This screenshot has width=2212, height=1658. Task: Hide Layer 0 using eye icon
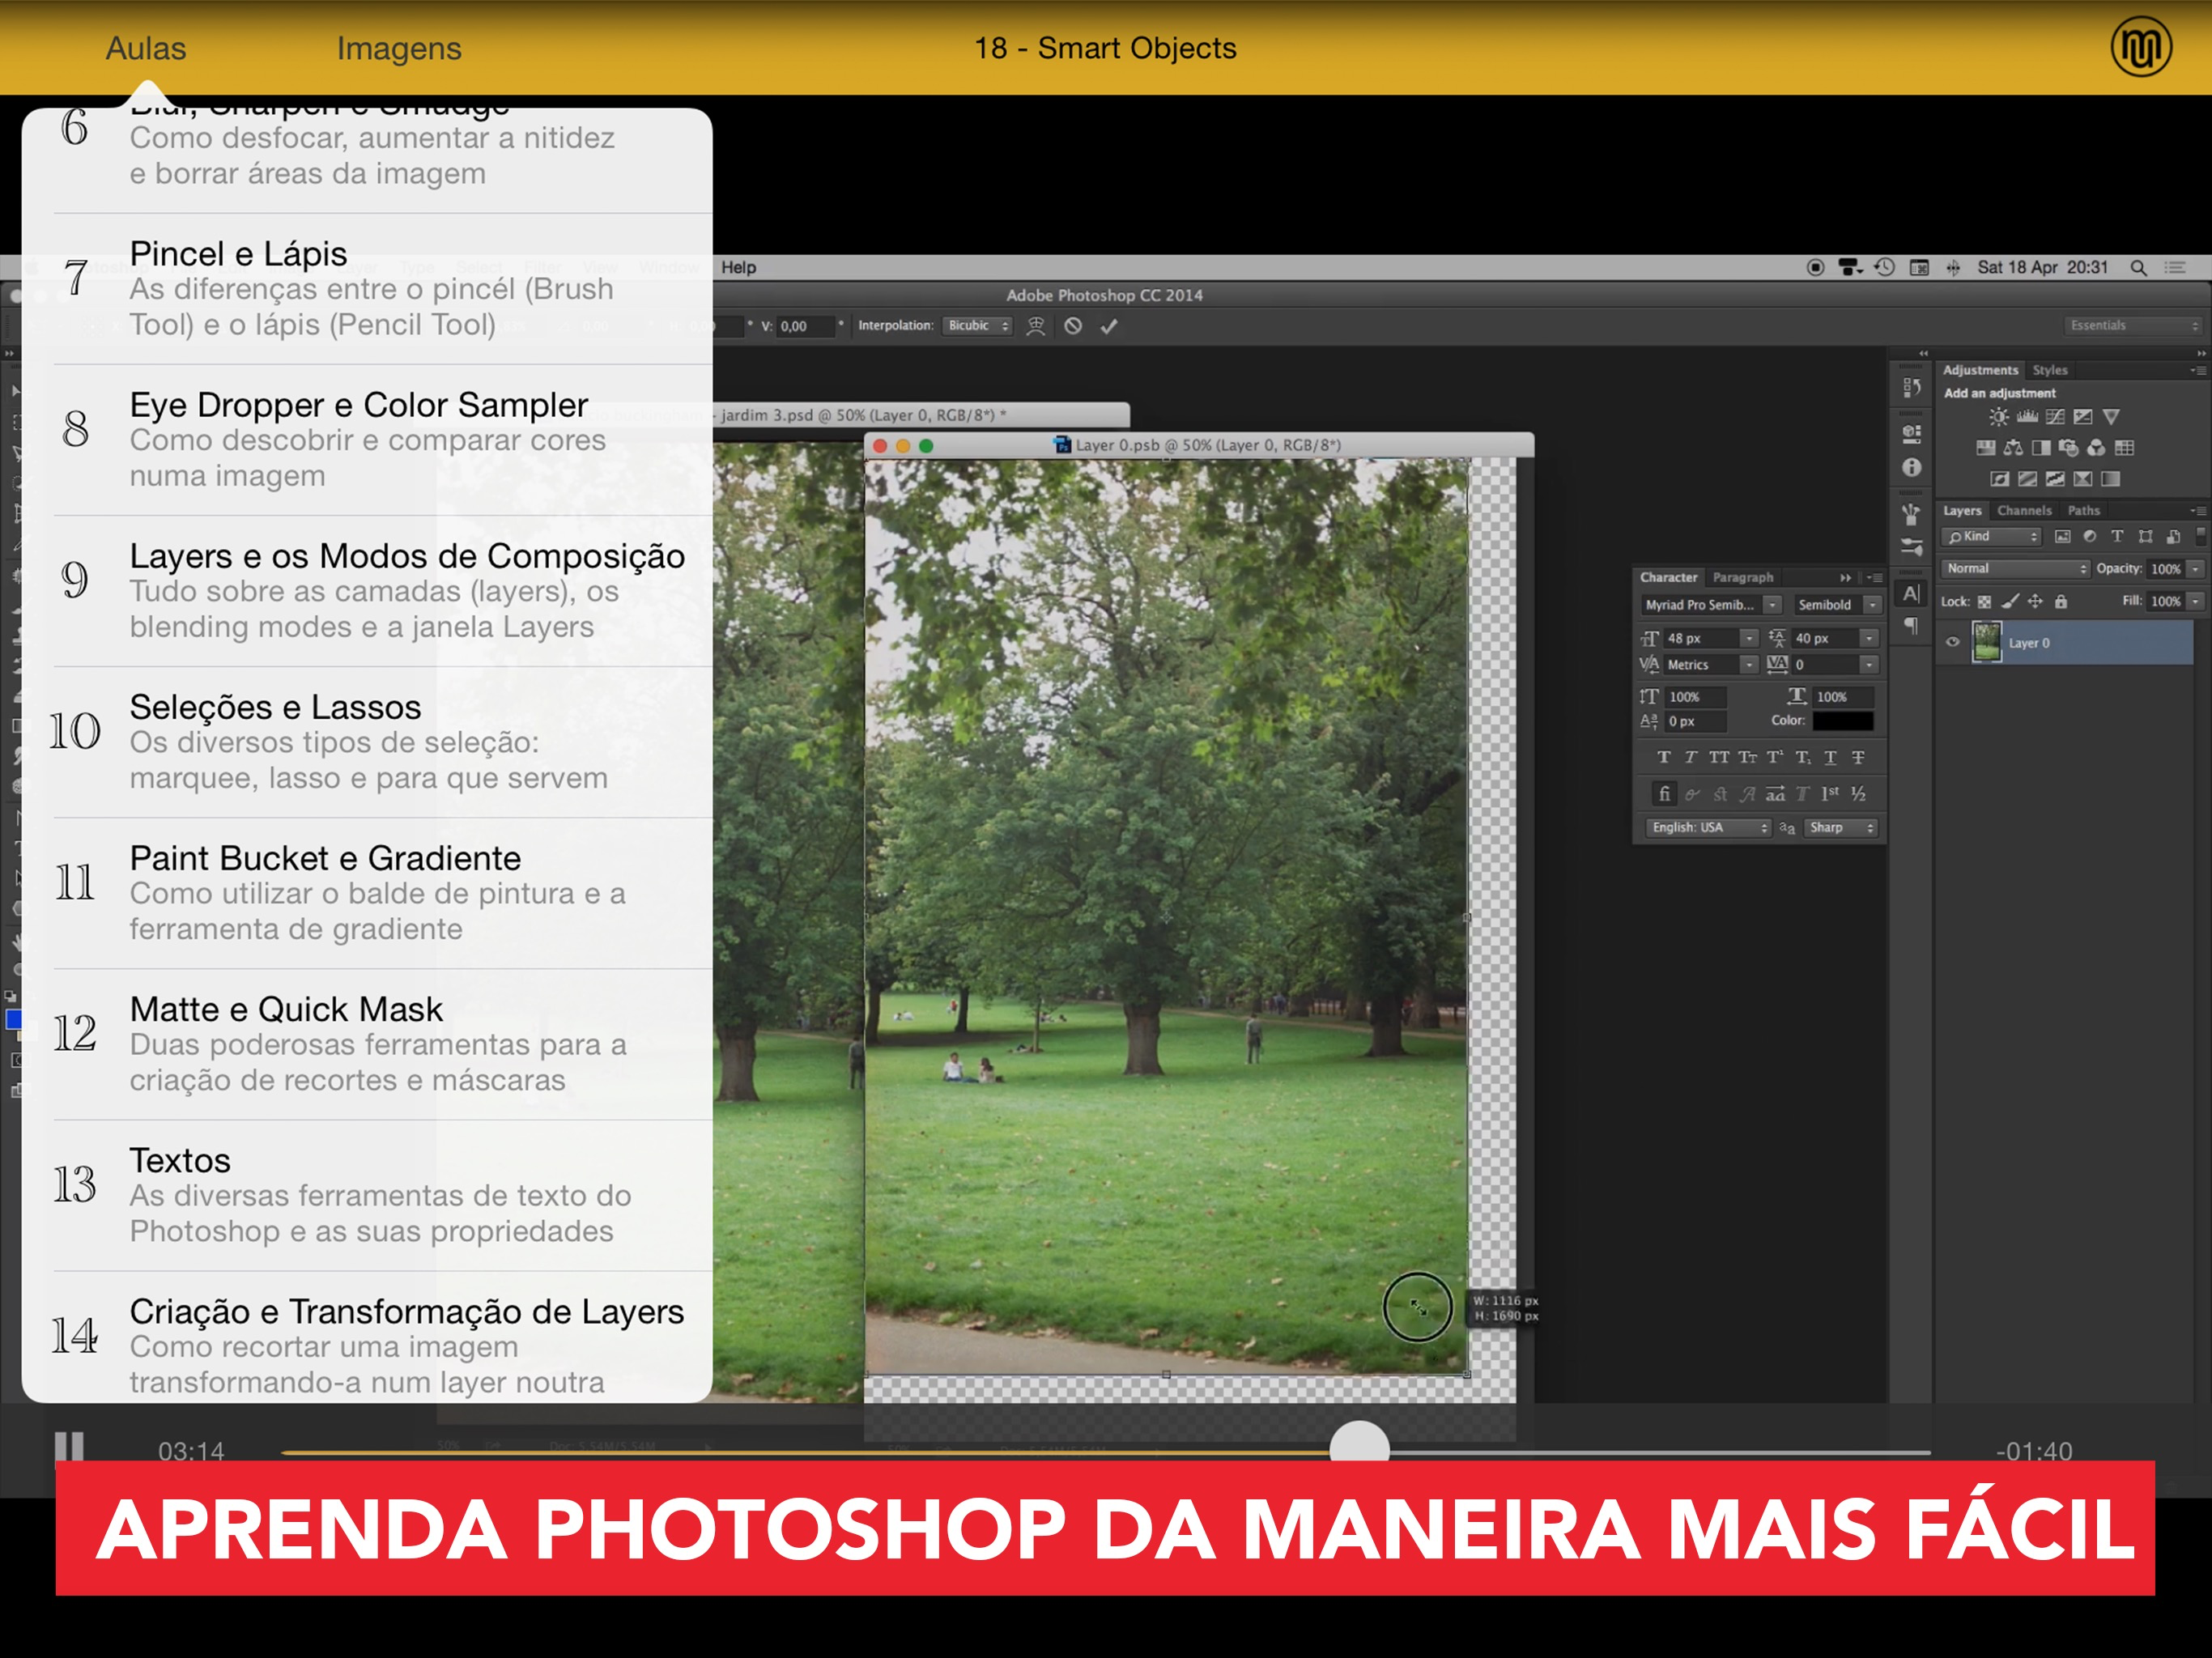[1952, 643]
